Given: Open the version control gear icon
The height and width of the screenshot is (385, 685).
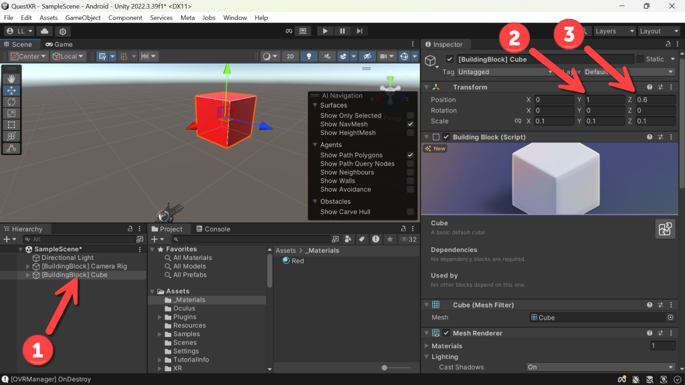Looking at the screenshot, I should 62,31.
